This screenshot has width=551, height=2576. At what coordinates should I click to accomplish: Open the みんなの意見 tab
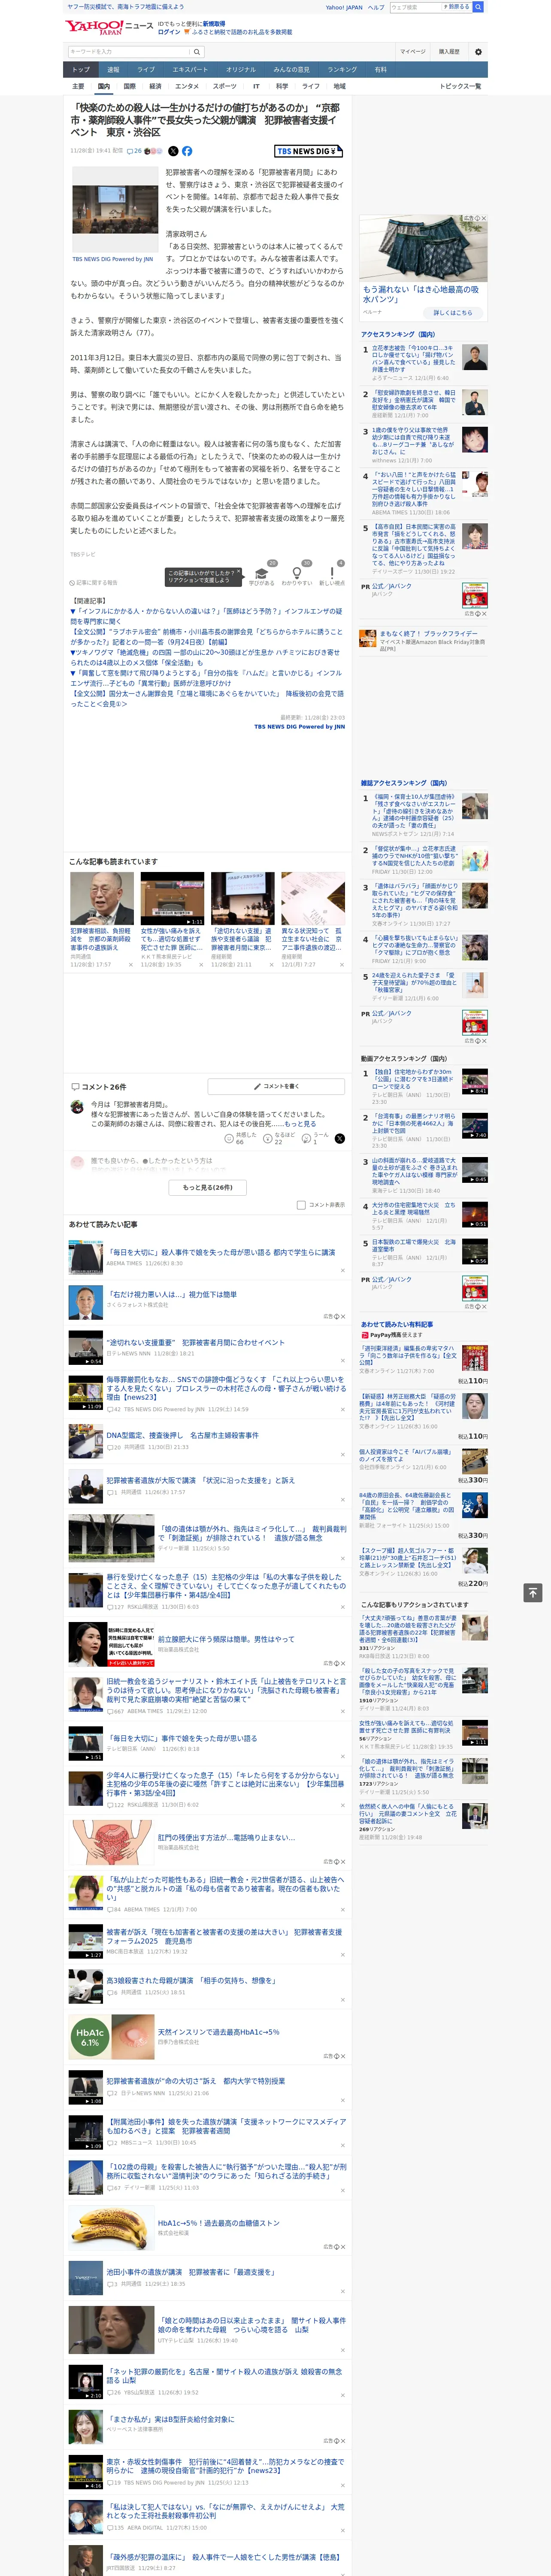pos(292,70)
